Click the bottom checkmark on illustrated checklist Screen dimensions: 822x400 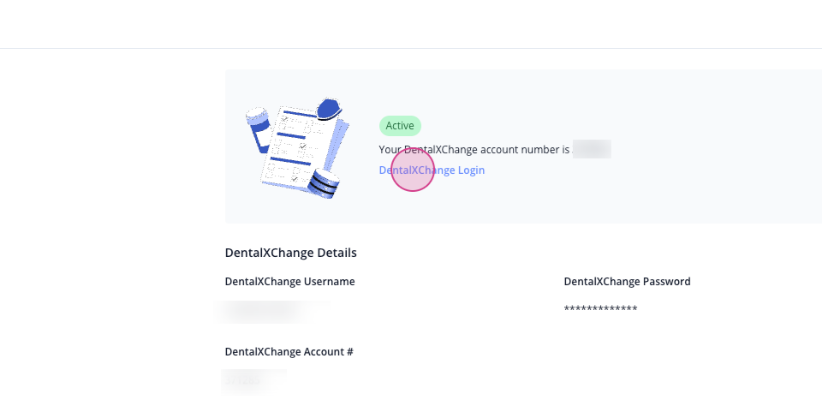294,179
